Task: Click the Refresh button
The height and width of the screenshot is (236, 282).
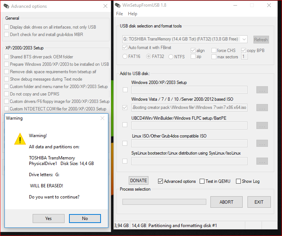Action: [261, 40]
